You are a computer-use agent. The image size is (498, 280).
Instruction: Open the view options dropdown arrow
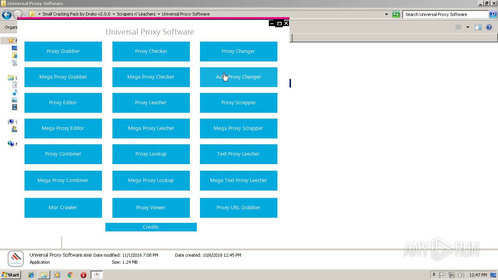[468, 27]
